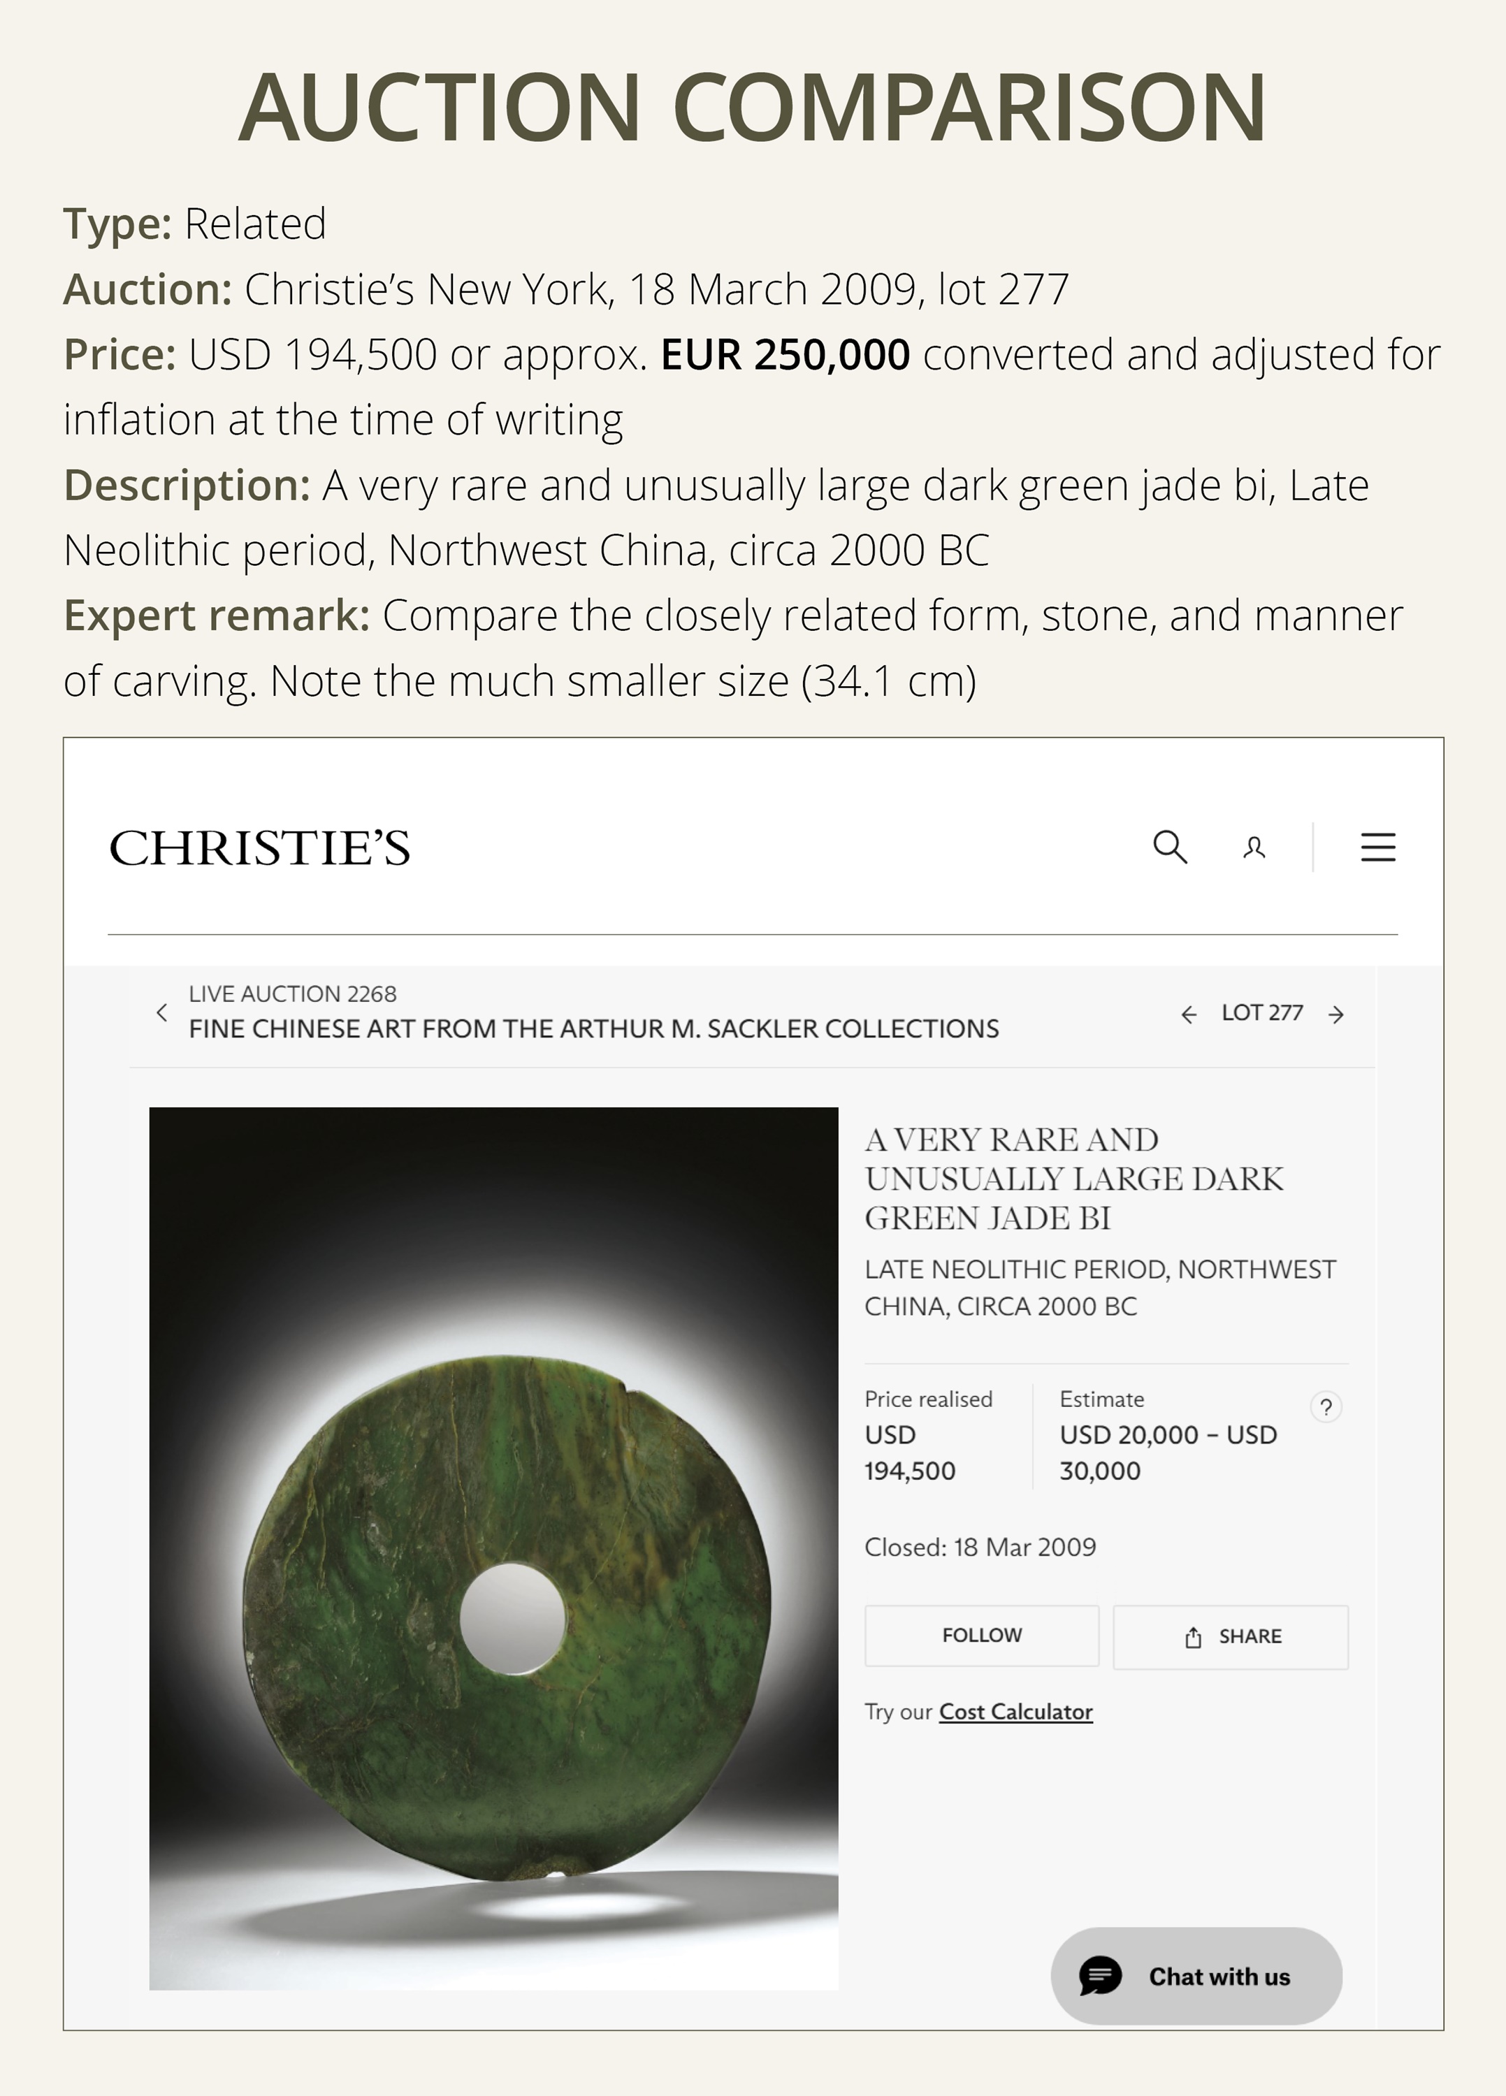
Task: Open the user account icon
Action: pos(1254,847)
